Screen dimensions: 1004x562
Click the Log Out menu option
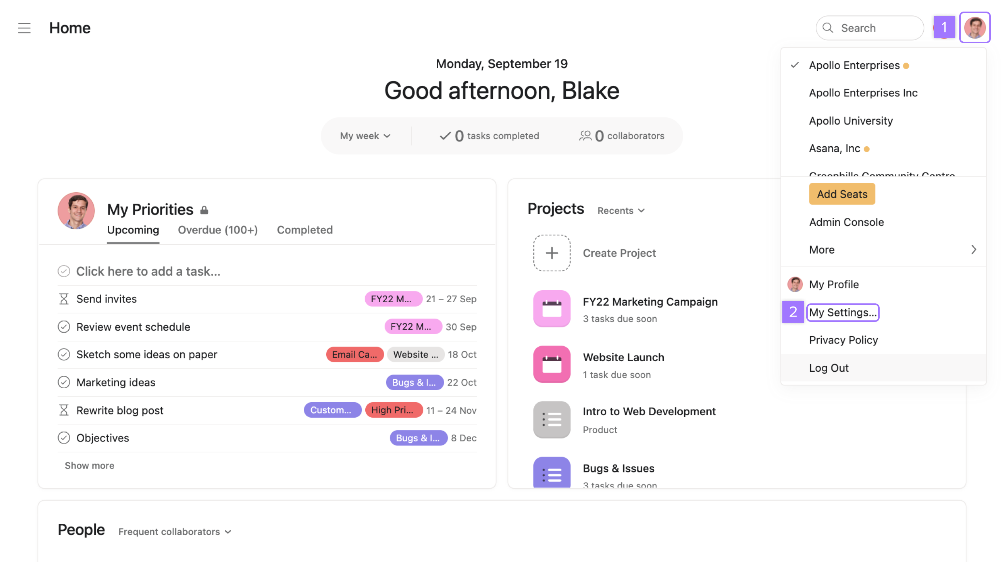click(829, 367)
